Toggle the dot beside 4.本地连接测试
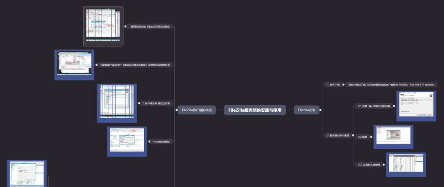 pyautogui.click(x=149, y=142)
